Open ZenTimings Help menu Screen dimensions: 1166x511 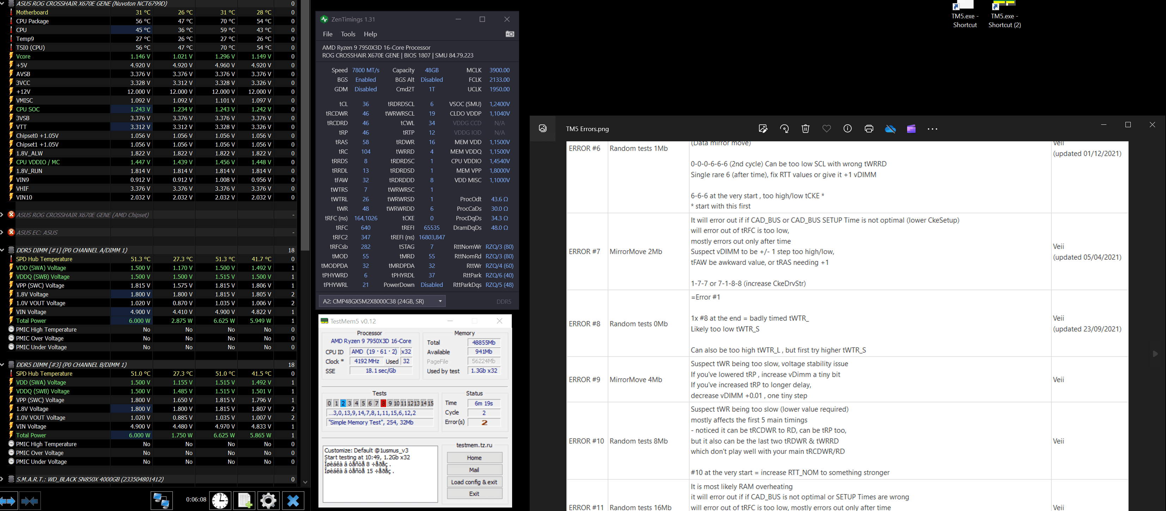click(370, 34)
